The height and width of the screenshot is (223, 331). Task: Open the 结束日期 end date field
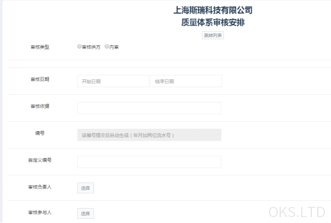[x=186, y=81]
